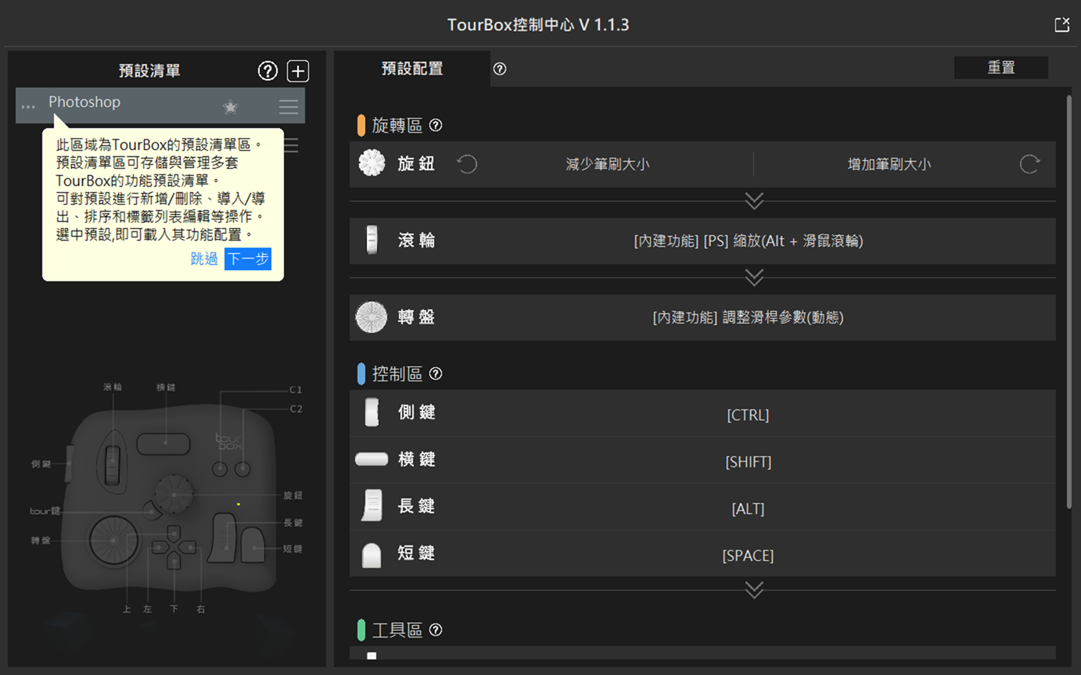Expand the chevron below the 滾輪 row
Screen dimensions: 1081x675
[753, 277]
